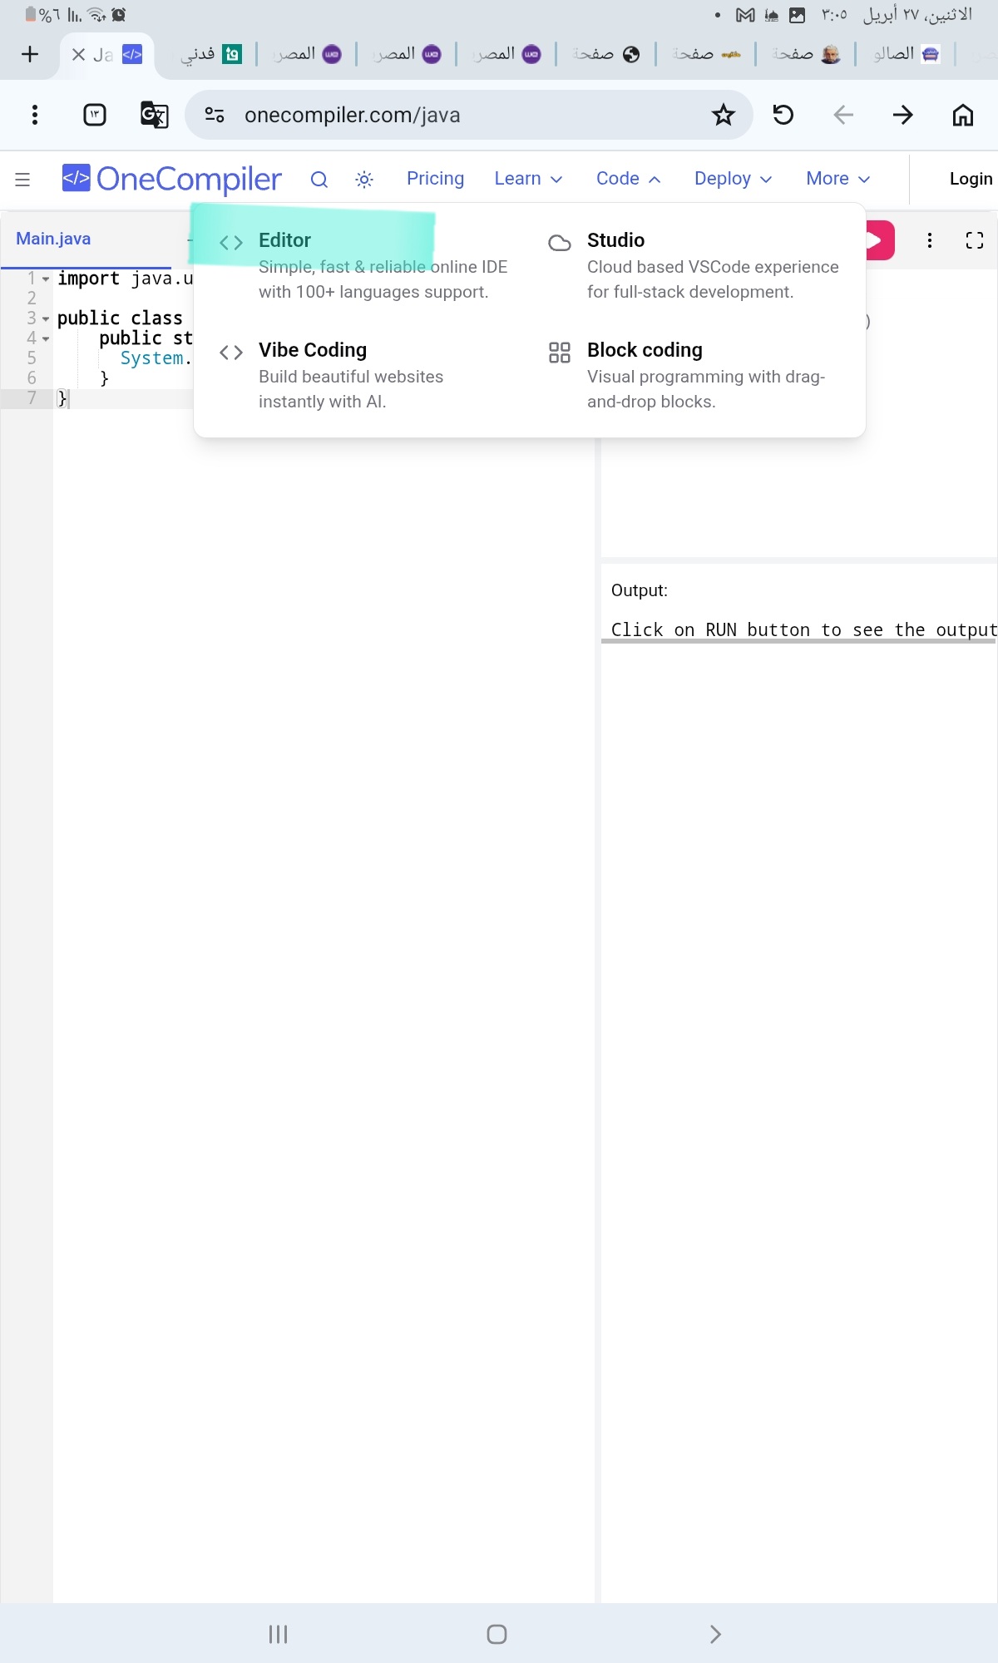Tap the Google Translate icon
This screenshot has height=1663, width=998.
point(155,115)
